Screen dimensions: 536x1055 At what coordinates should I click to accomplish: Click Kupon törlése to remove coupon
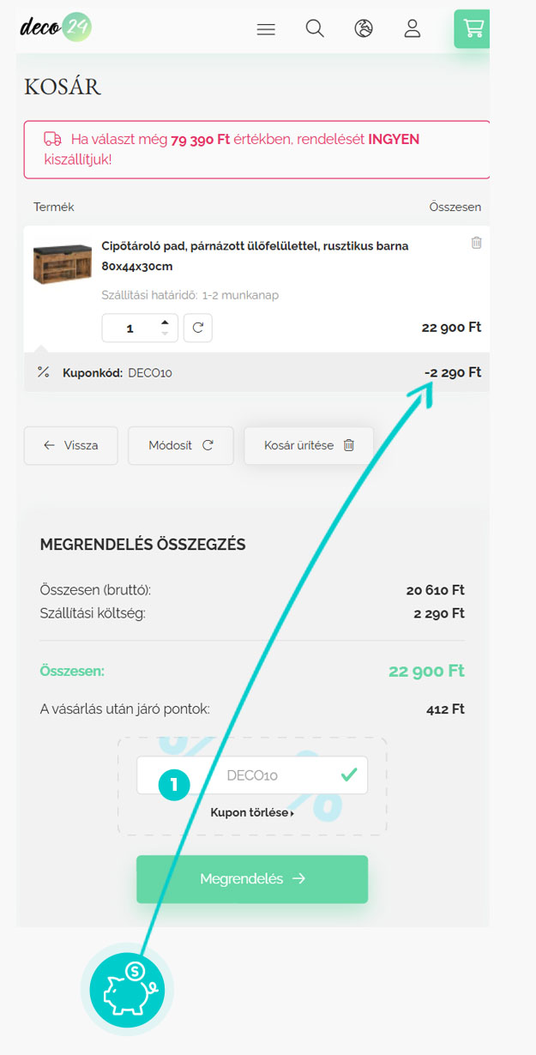click(251, 812)
